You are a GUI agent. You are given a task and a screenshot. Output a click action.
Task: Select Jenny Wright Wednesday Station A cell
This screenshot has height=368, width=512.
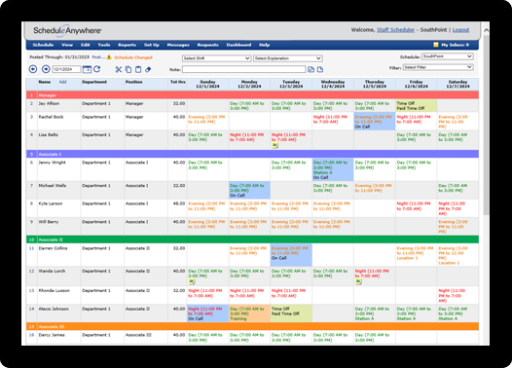tap(333, 169)
